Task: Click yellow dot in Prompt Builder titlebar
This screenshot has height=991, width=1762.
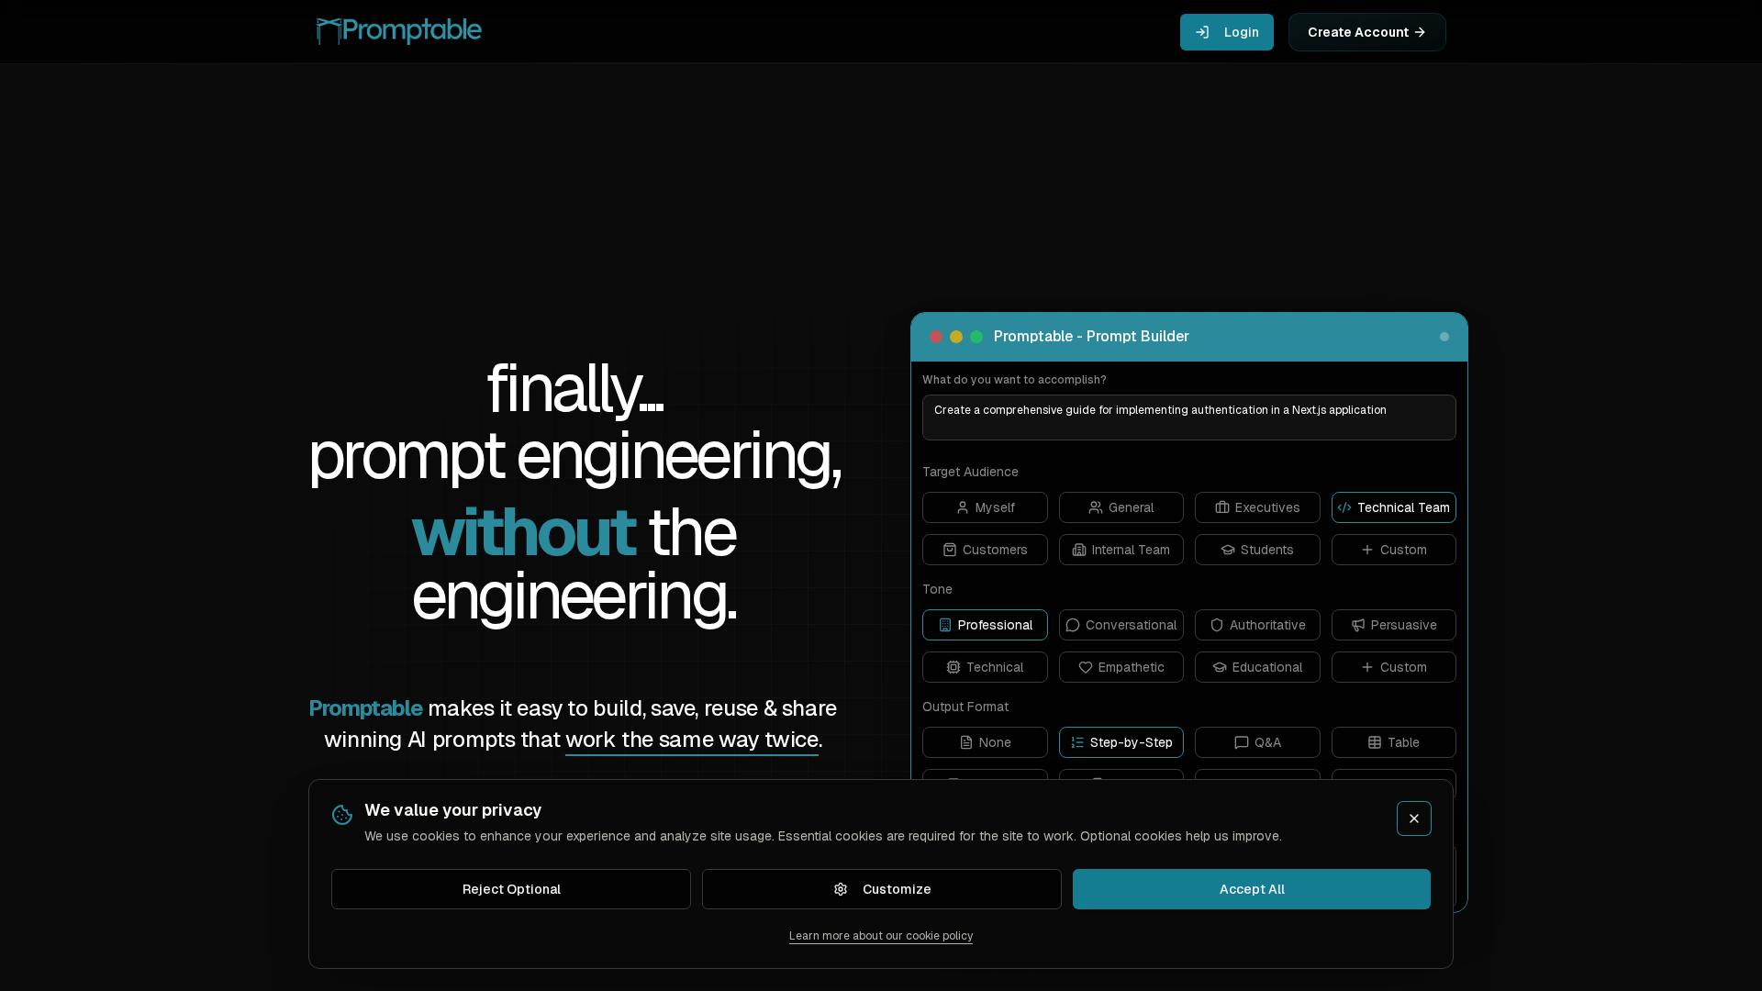Action: [x=956, y=337]
